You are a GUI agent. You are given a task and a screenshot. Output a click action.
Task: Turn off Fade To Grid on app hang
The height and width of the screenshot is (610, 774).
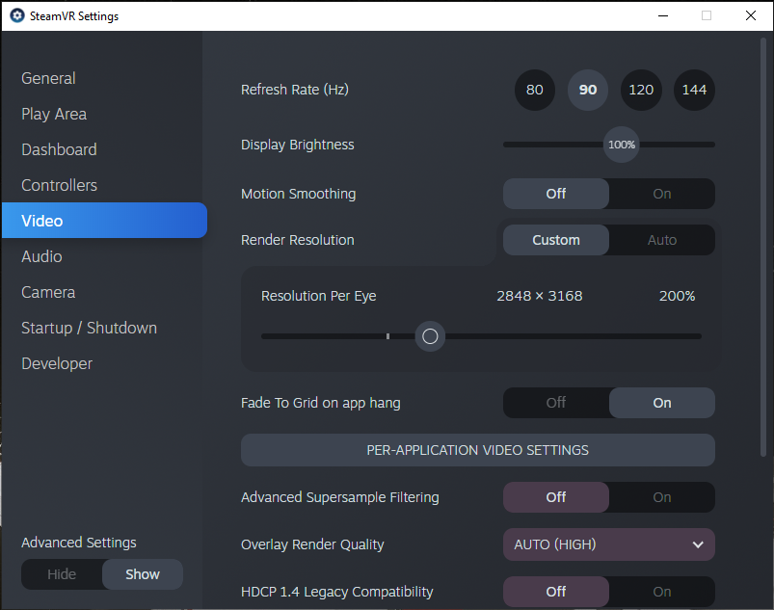click(x=556, y=403)
